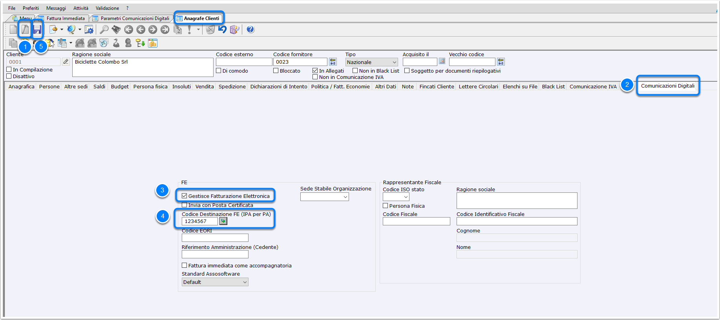This screenshot has height=320, width=720.
Task: Open the Tipo Nazionale dropdown
Action: click(372, 62)
